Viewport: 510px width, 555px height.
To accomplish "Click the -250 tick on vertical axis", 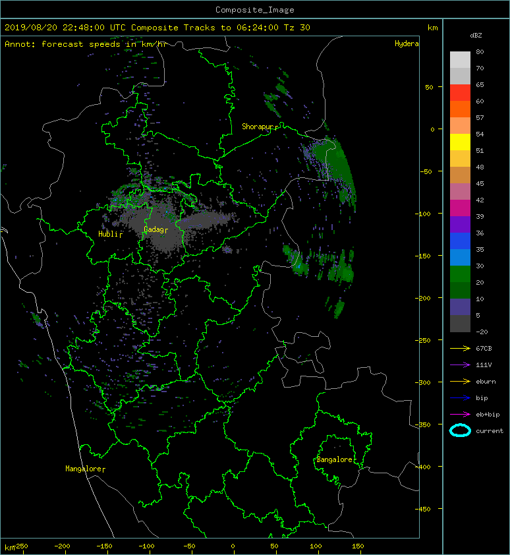I will pyautogui.click(x=422, y=340).
